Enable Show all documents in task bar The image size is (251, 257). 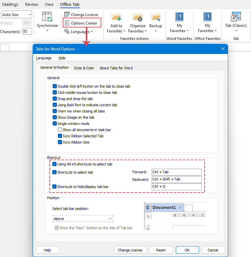point(60,130)
